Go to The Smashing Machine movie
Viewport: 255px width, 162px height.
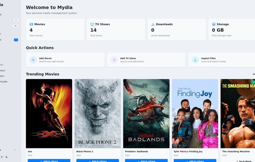pyautogui.click(x=243, y=161)
